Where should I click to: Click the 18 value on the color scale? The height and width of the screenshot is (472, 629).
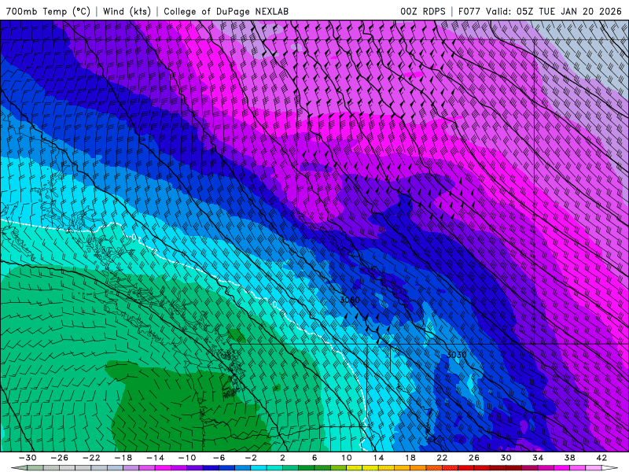pos(410,458)
